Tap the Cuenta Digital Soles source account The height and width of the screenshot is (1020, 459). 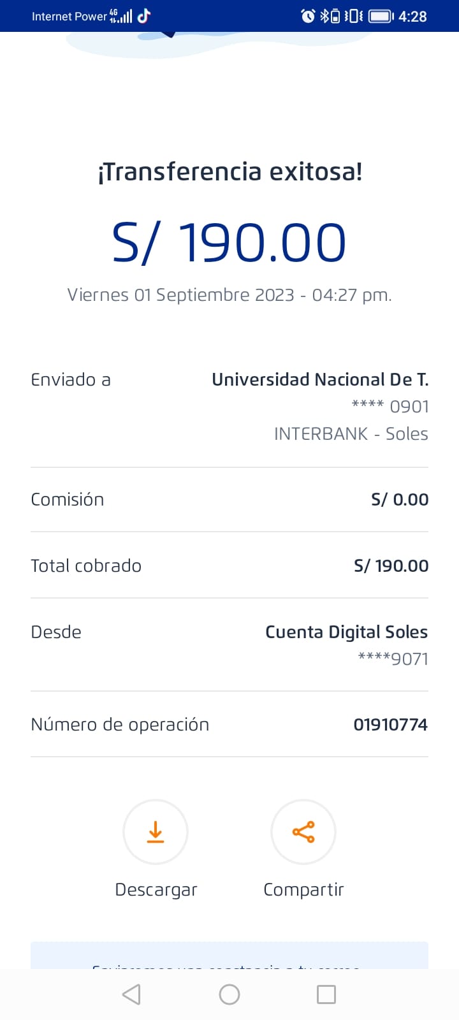346,632
